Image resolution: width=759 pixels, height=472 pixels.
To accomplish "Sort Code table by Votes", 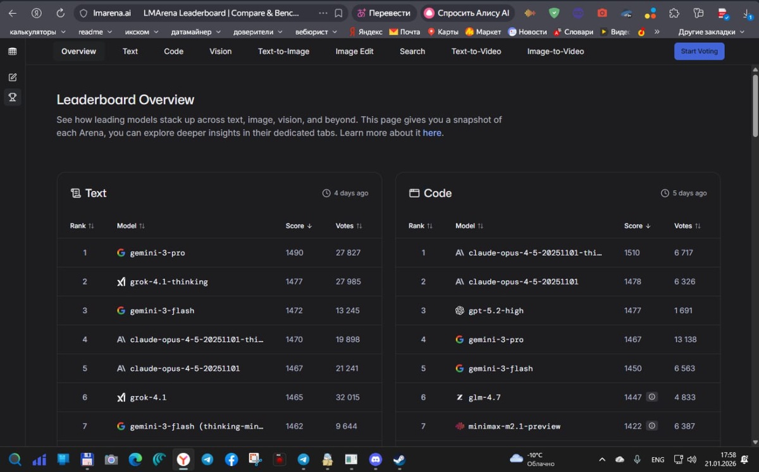I will click(688, 226).
